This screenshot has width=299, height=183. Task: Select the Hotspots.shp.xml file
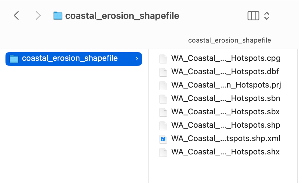pyautogui.click(x=226, y=139)
